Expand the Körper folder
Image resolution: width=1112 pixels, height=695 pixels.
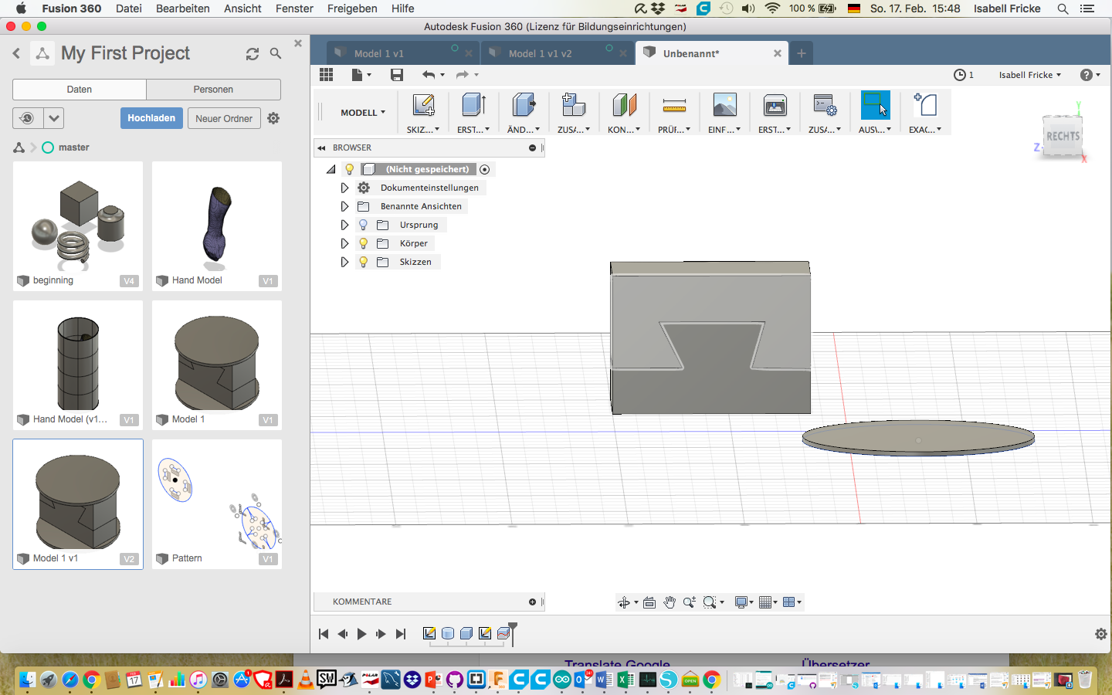pyautogui.click(x=344, y=243)
